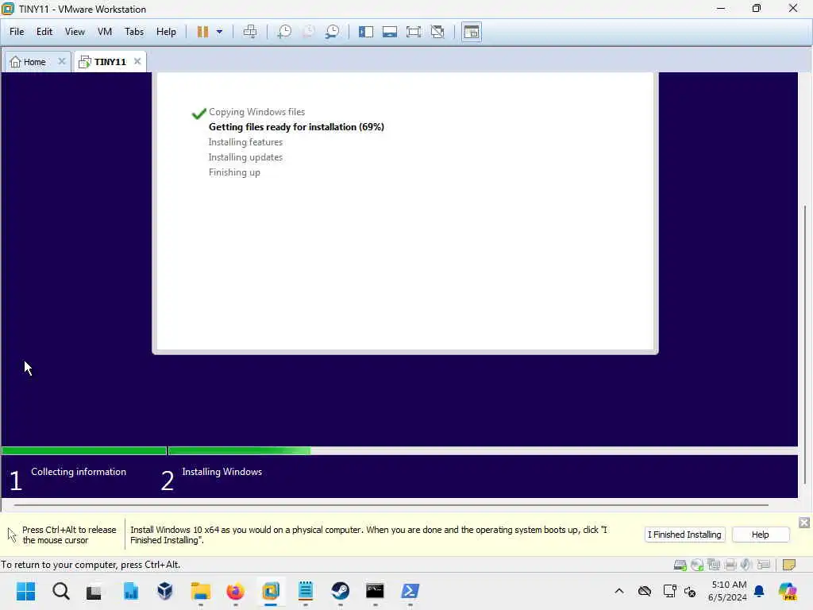Expand the hidden system tray icons
This screenshot has width=813, height=610.
[619, 591]
